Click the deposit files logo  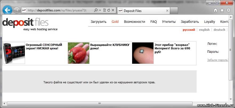25,23
